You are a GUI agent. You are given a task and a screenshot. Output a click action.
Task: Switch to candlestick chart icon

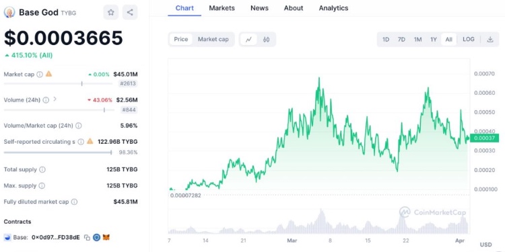[x=266, y=40]
